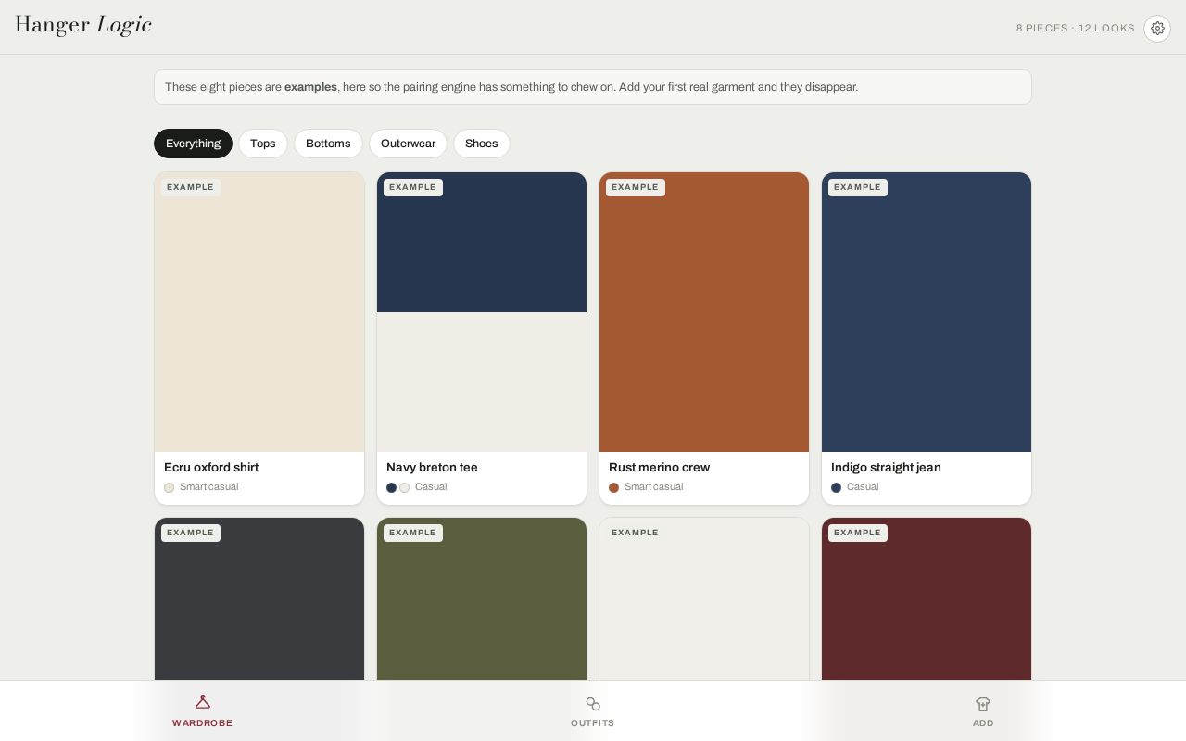Filter wardrobe by Tops
The width and height of the screenshot is (1186, 741).
pyautogui.click(x=263, y=144)
